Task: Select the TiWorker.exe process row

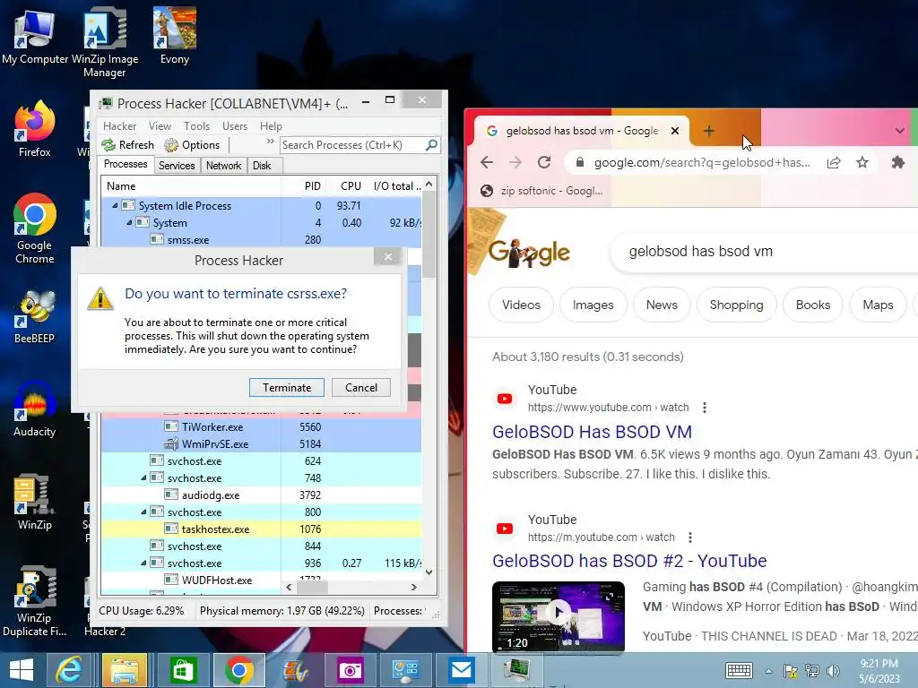Action: [x=261, y=427]
